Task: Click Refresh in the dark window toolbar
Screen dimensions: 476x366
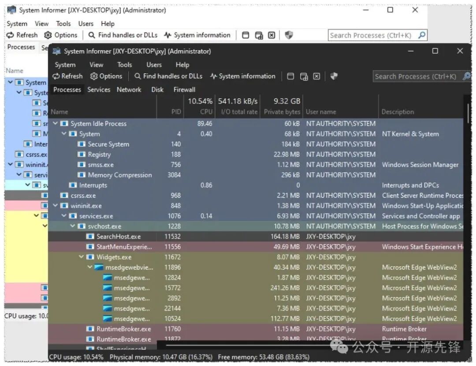Action: (67, 76)
